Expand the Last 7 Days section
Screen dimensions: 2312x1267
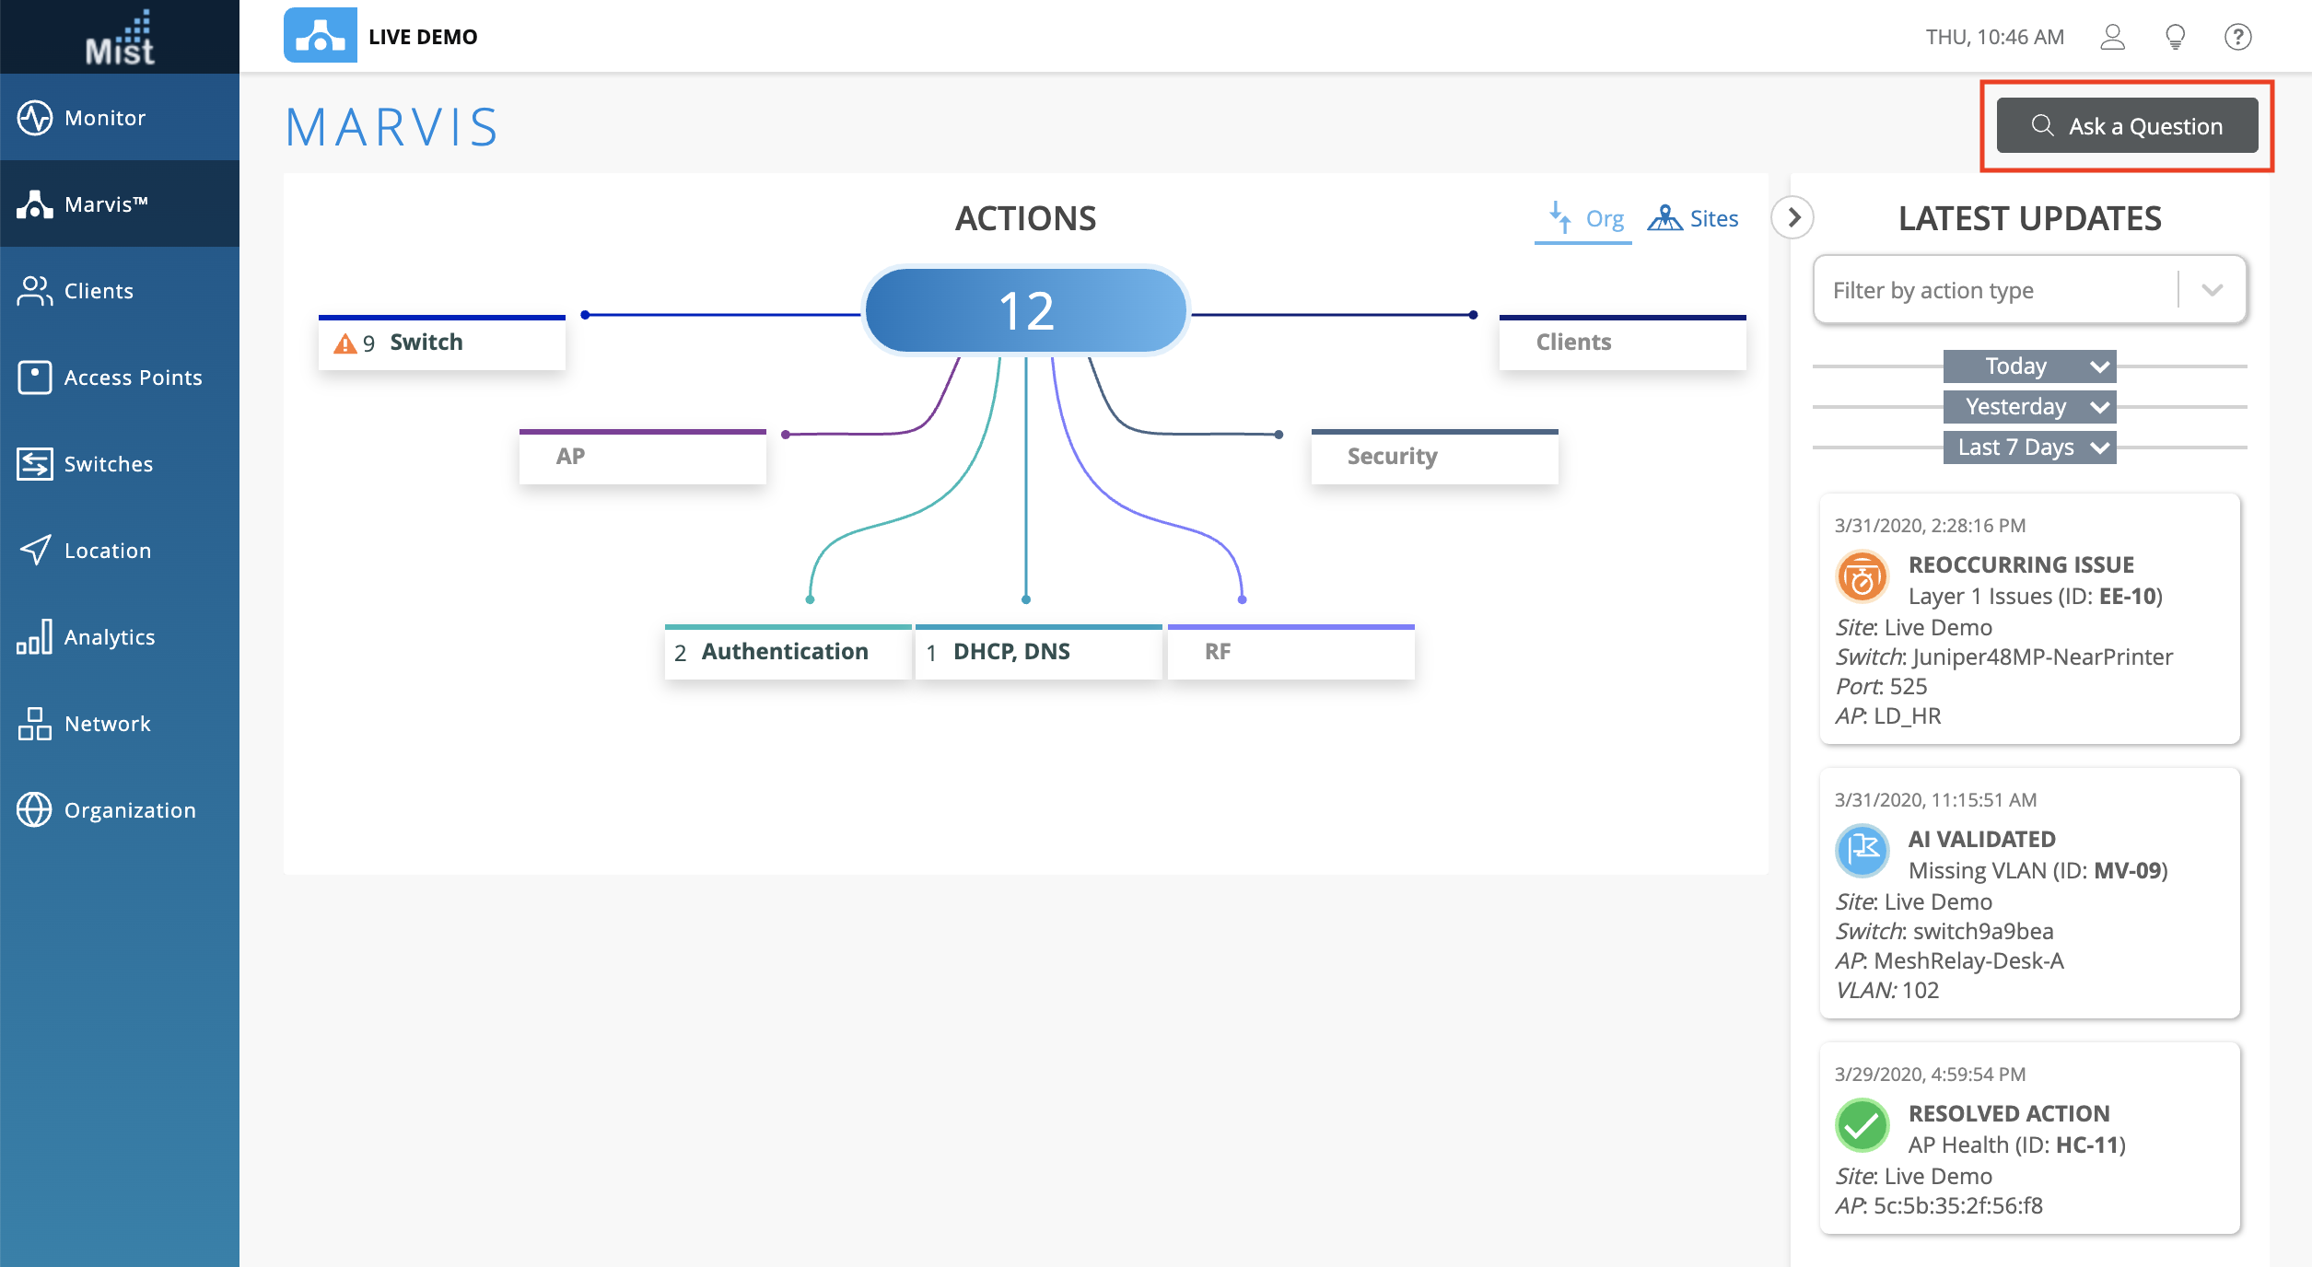click(x=2029, y=448)
